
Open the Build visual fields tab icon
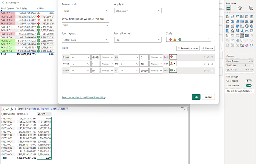coord(228,8)
